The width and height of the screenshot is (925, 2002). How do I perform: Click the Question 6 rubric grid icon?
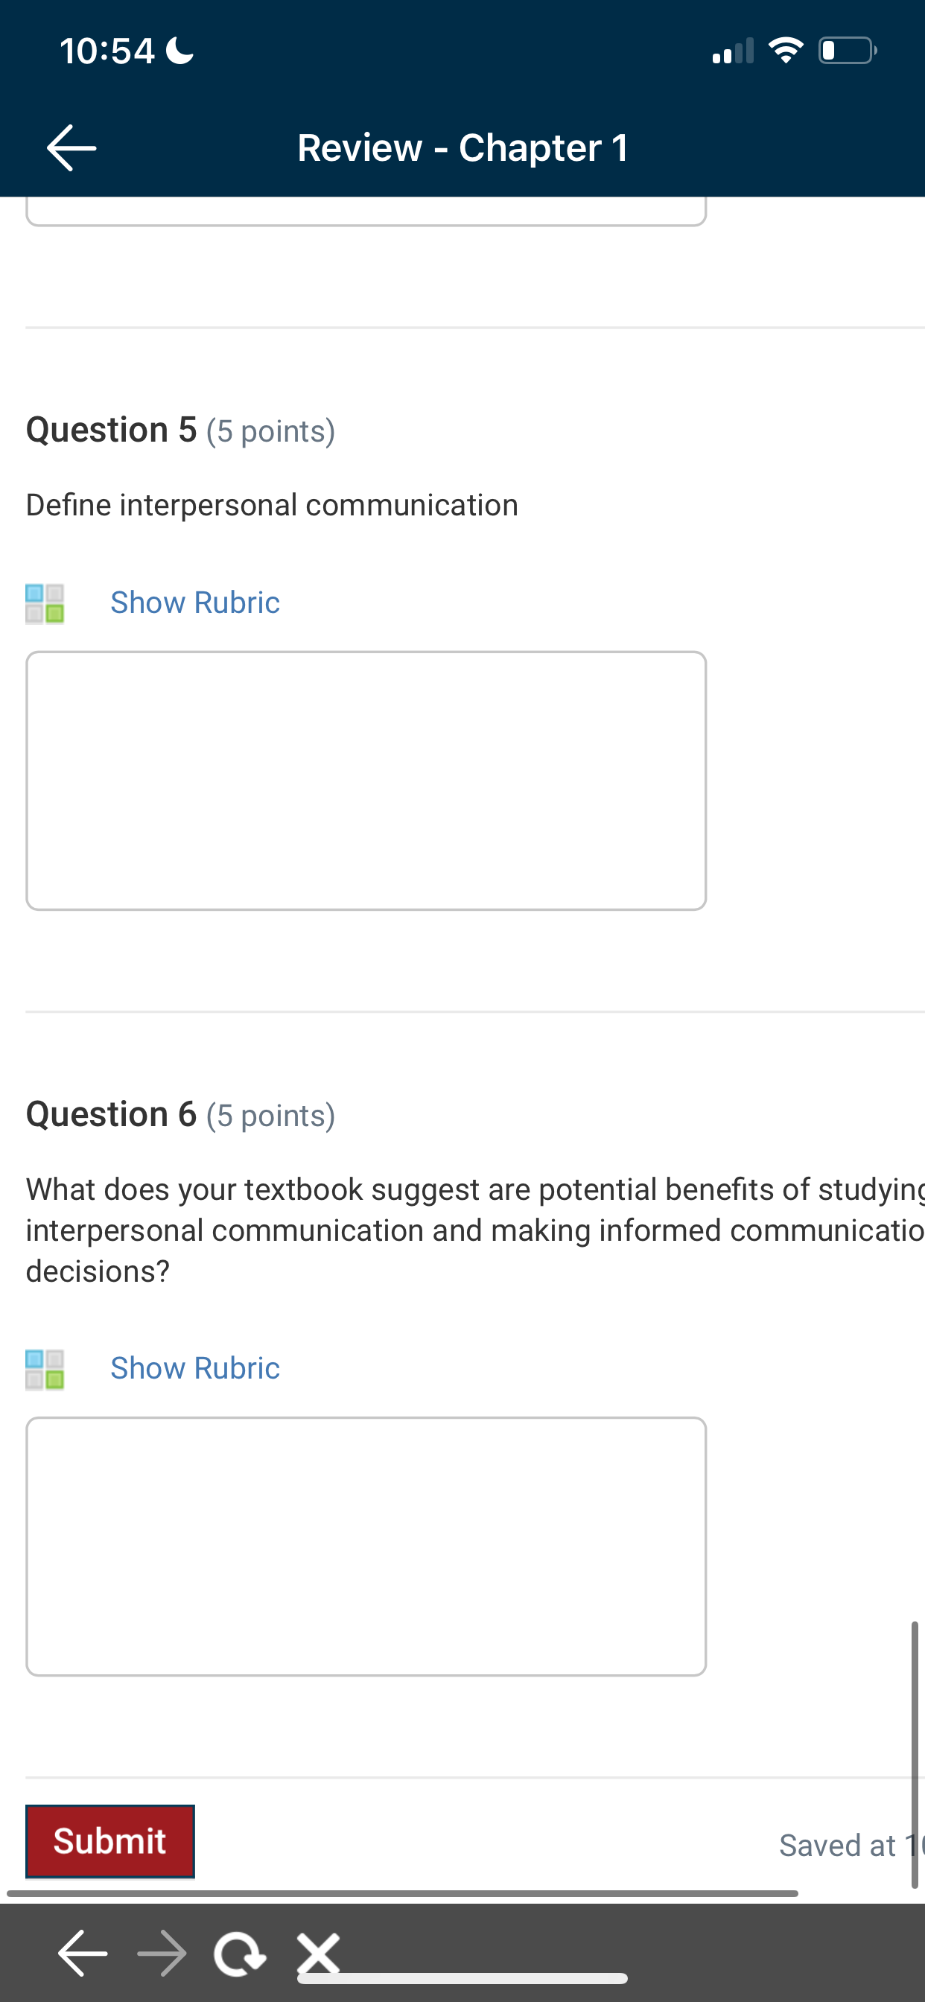tap(45, 1369)
